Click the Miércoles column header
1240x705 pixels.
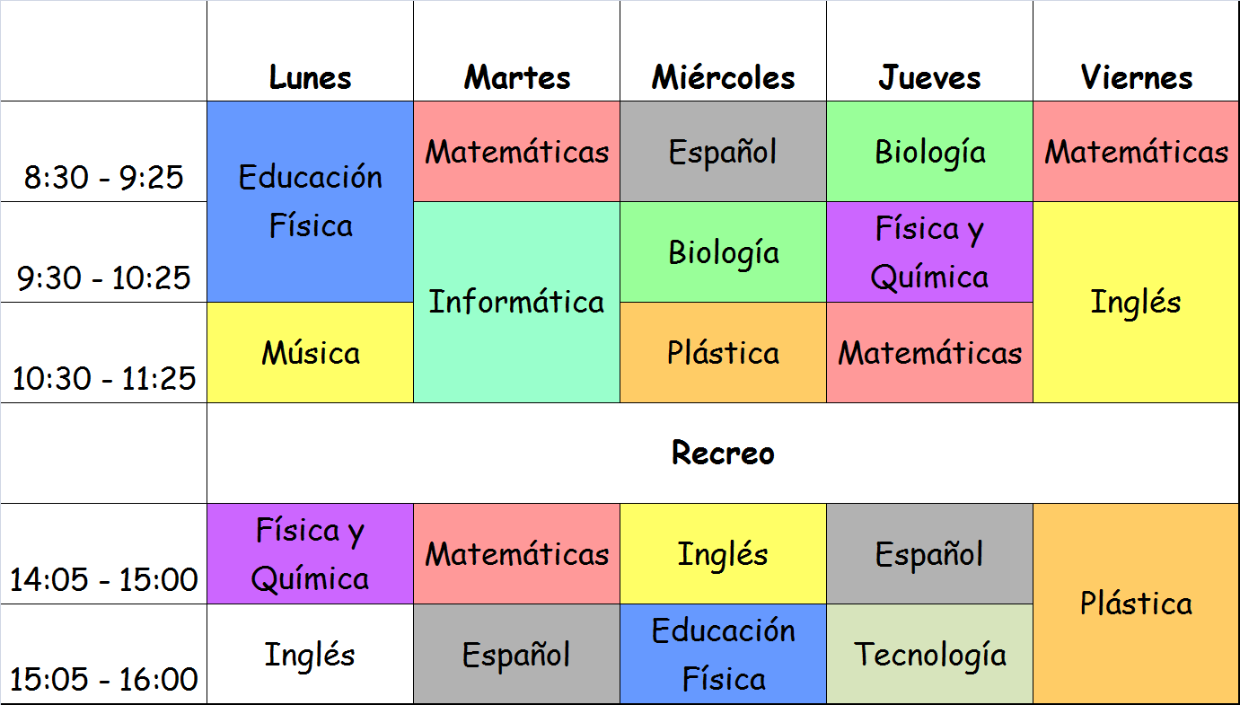click(723, 77)
